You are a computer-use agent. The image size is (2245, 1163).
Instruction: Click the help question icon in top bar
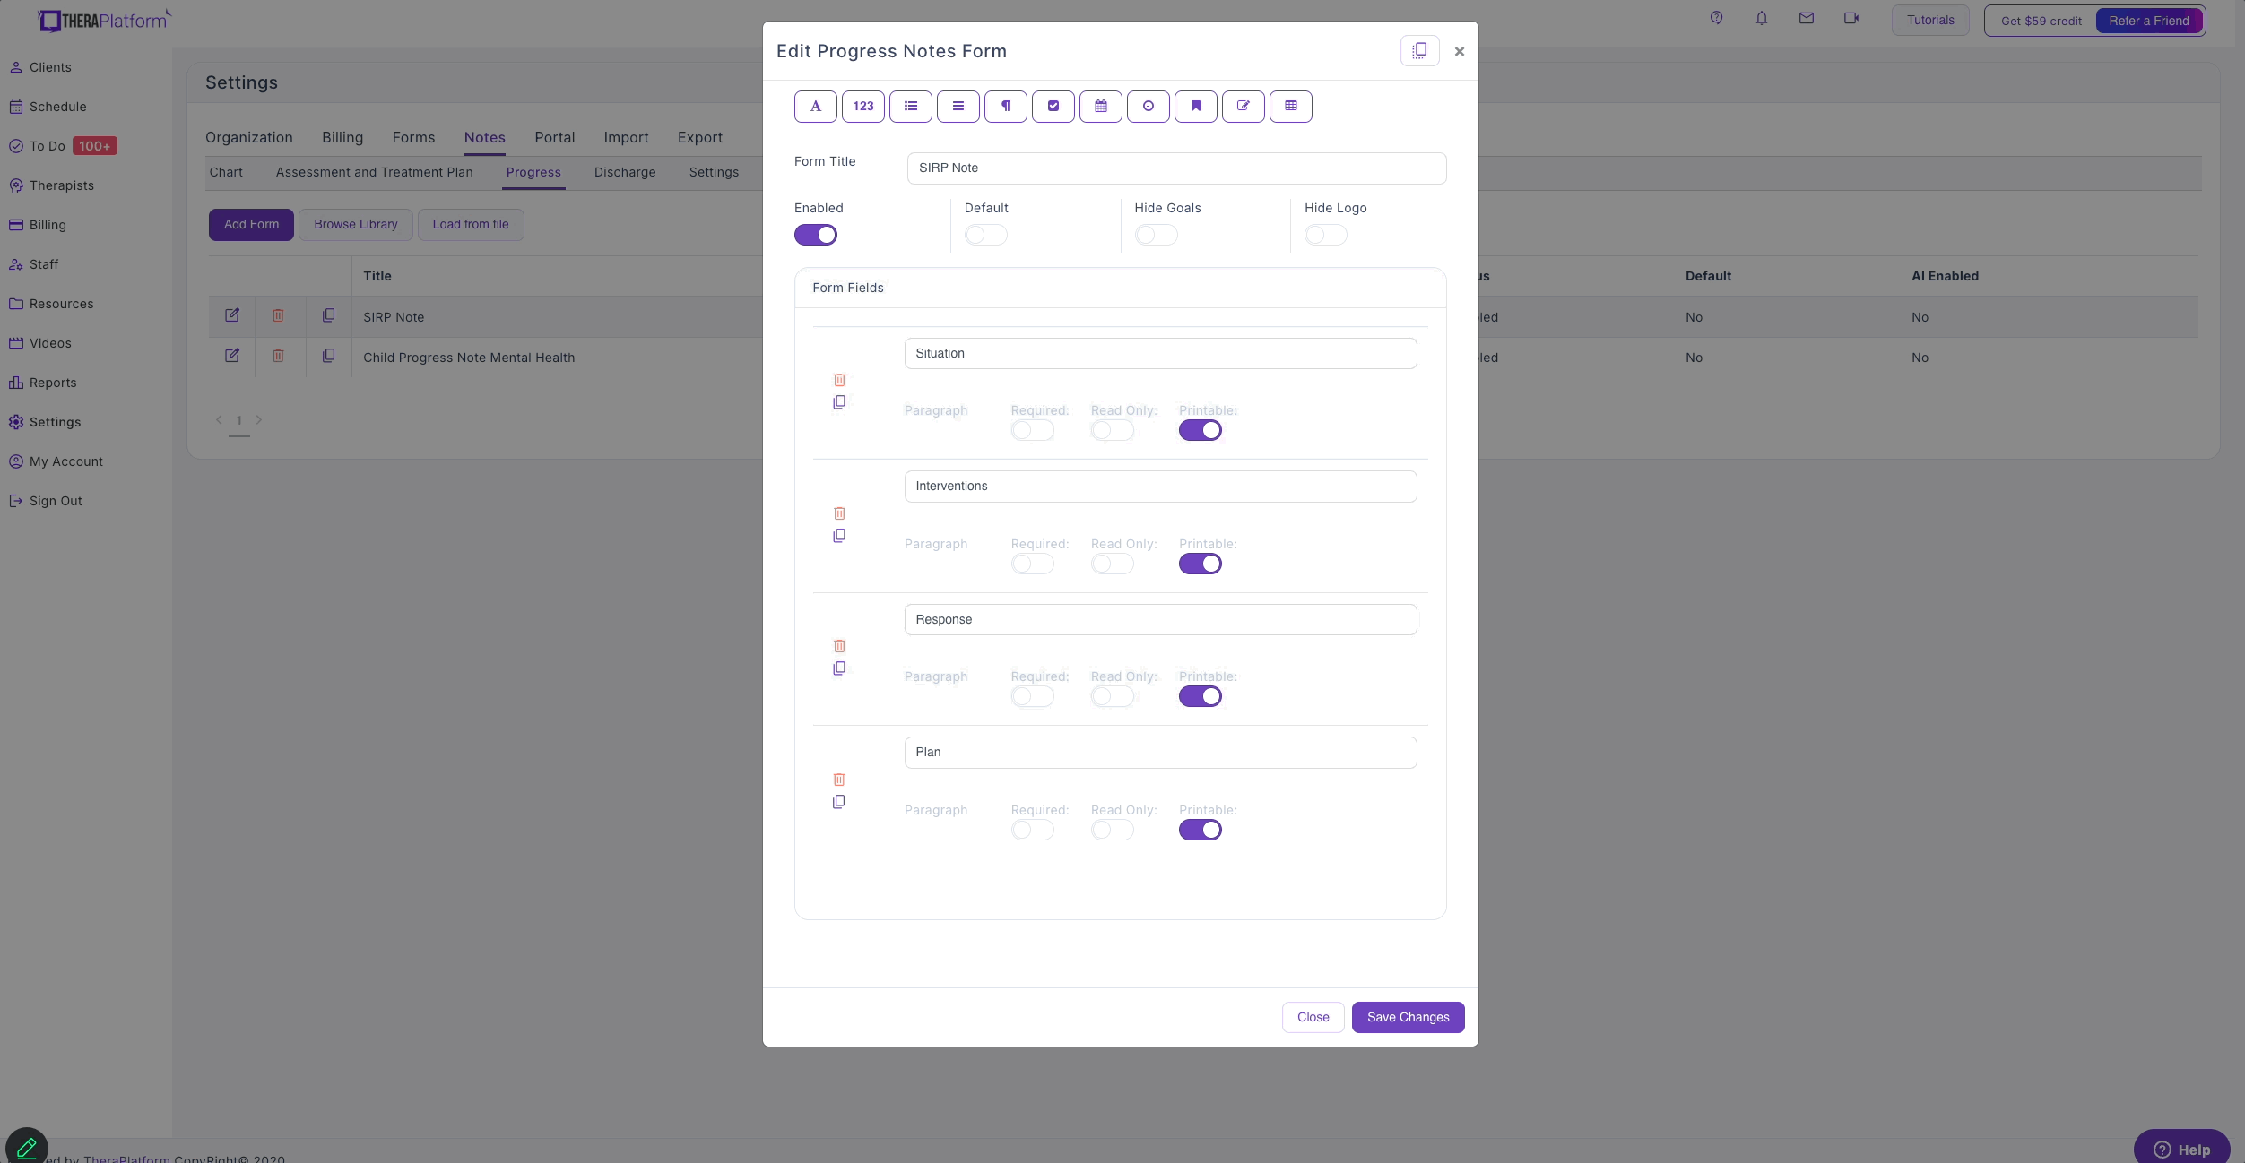tap(1716, 18)
